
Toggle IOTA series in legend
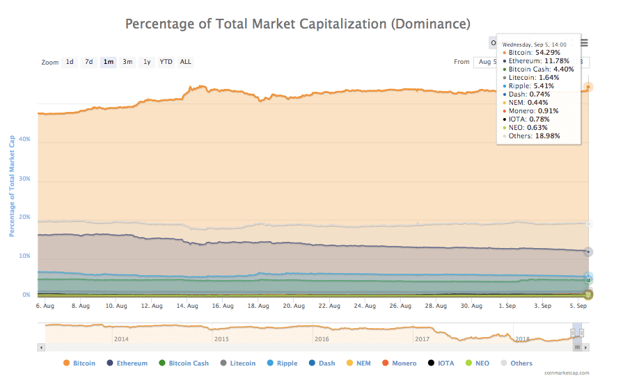pos(441,363)
